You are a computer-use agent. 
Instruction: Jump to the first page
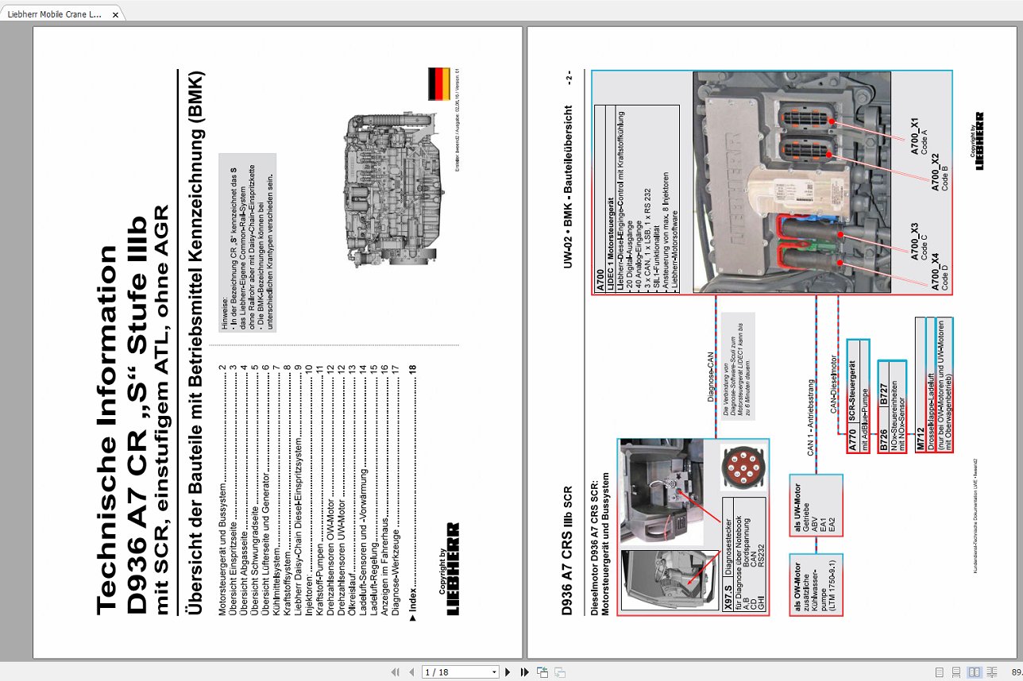point(395,671)
